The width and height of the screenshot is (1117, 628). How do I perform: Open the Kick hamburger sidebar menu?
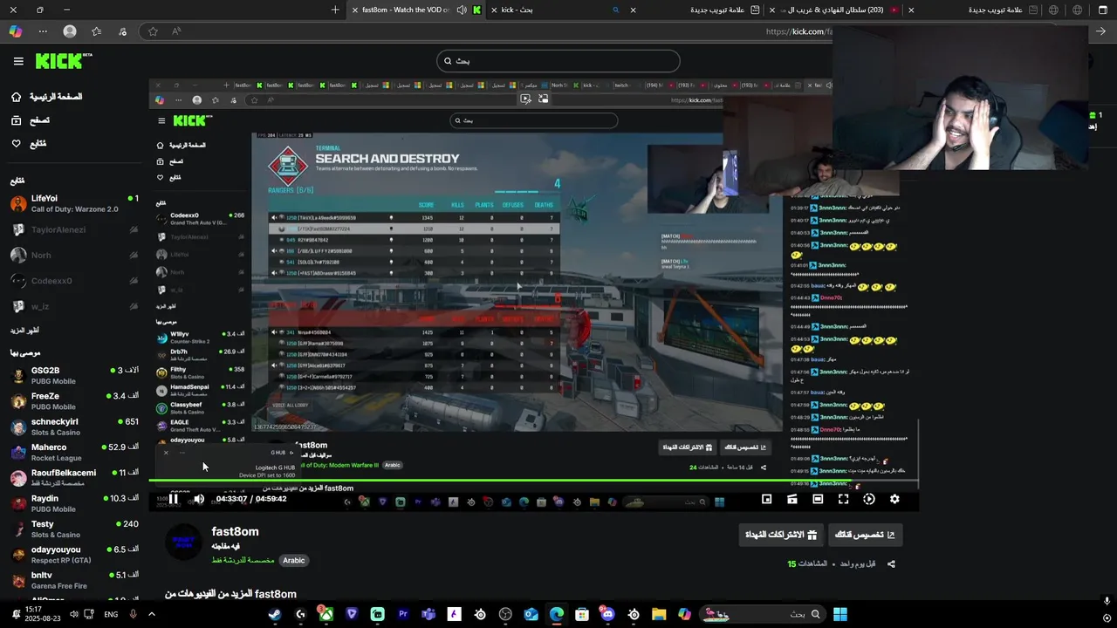pyautogui.click(x=18, y=61)
